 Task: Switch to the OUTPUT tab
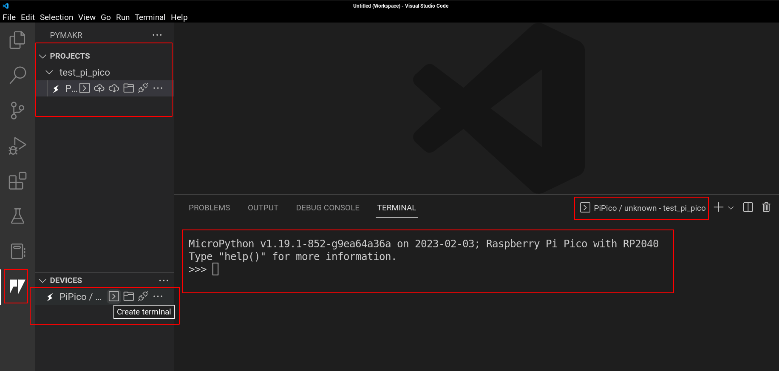pyautogui.click(x=263, y=208)
